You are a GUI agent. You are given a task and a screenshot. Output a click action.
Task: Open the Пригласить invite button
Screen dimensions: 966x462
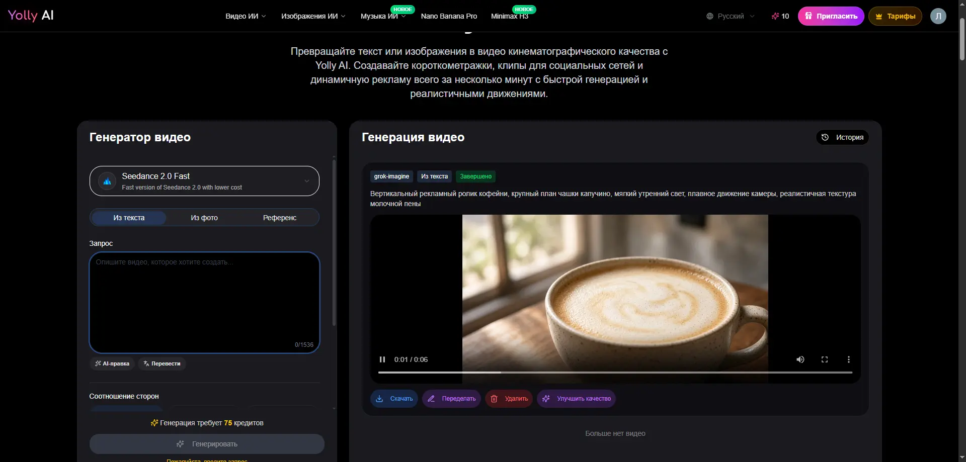[x=831, y=16]
